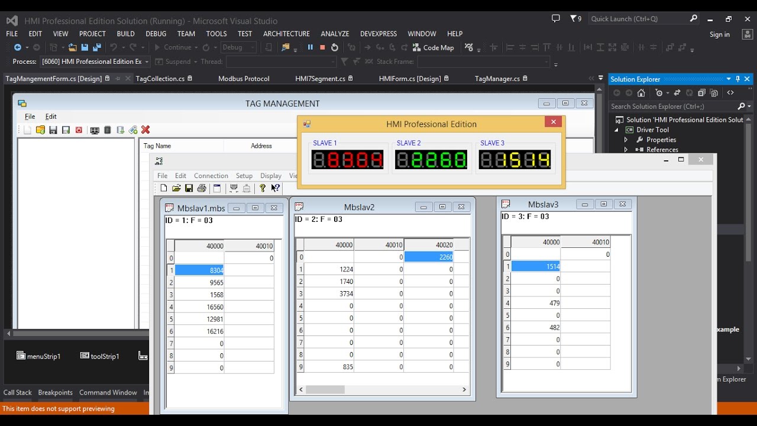The height and width of the screenshot is (426, 757).
Task: Click open folder icon in TAG MANAGEMENT toolbar
Action: pos(40,130)
